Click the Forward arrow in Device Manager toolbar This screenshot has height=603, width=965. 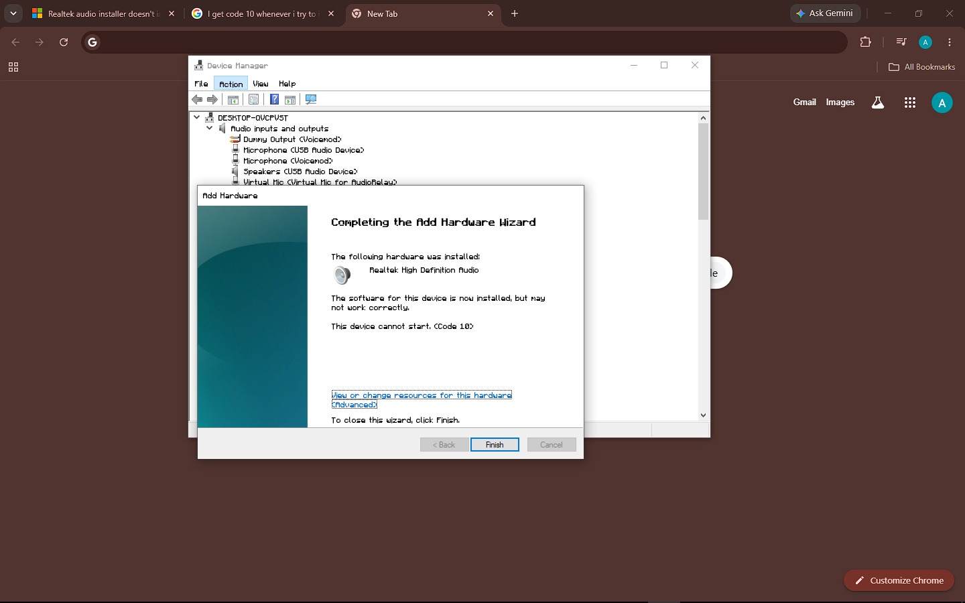point(212,99)
